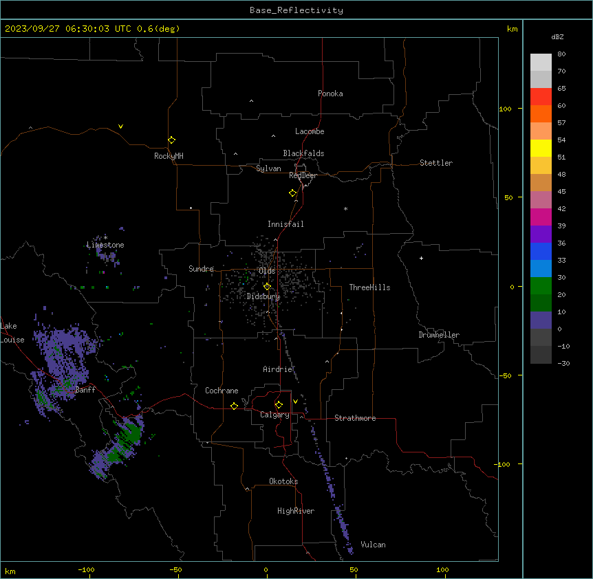Image resolution: width=593 pixels, height=579 pixels.
Task: Click the purple 10 dBZ legend swatch
Action: coord(541,320)
